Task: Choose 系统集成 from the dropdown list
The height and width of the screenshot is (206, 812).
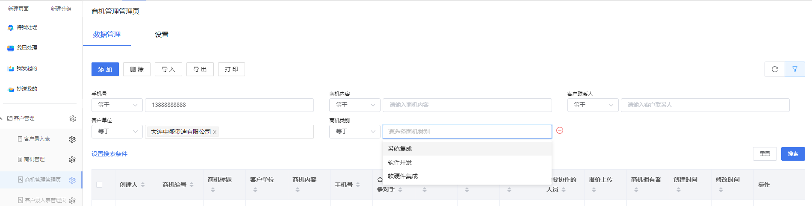Action: tap(467, 149)
